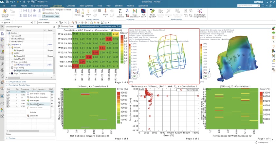The height and width of the screenshot is (144, 276).
Task: Collapse the Correlation 1 tree node
Action: [7, 45]
